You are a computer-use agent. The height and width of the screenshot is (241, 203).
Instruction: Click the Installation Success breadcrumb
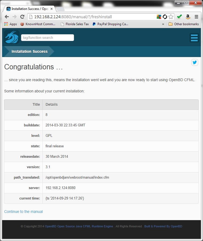tap(30, 51)
